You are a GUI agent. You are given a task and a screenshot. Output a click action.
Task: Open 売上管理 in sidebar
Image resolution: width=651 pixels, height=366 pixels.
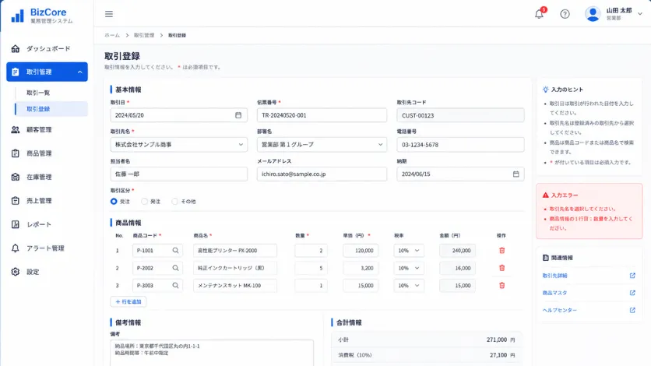[x=47, y=201]
